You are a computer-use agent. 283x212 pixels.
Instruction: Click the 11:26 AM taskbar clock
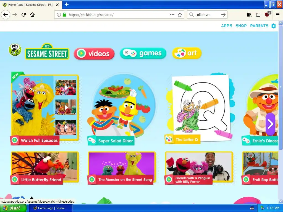(x=273, y=208)
